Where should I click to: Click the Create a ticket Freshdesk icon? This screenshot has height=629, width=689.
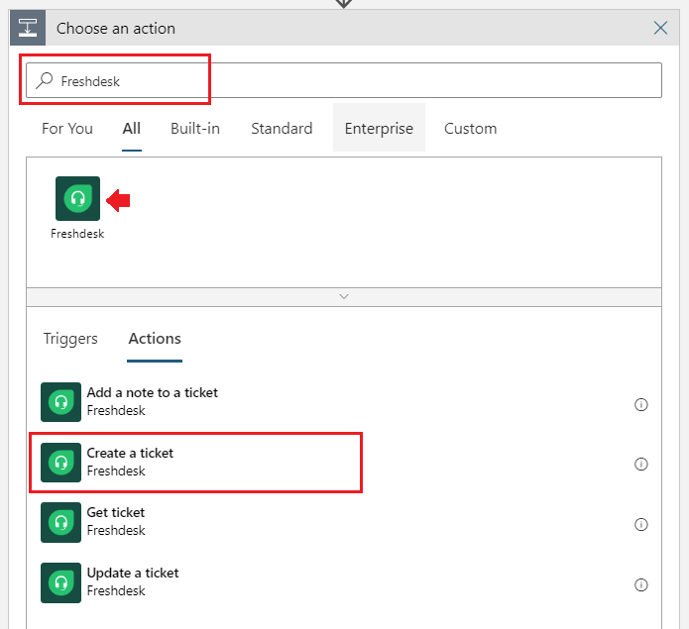(61, 463)
